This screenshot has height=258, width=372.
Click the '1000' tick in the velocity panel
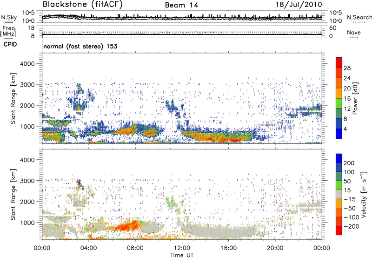tap(27, 223)
